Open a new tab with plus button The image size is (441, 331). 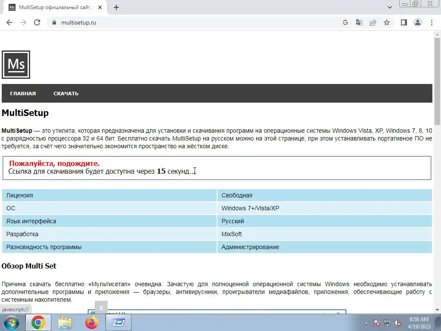[116, 8]
